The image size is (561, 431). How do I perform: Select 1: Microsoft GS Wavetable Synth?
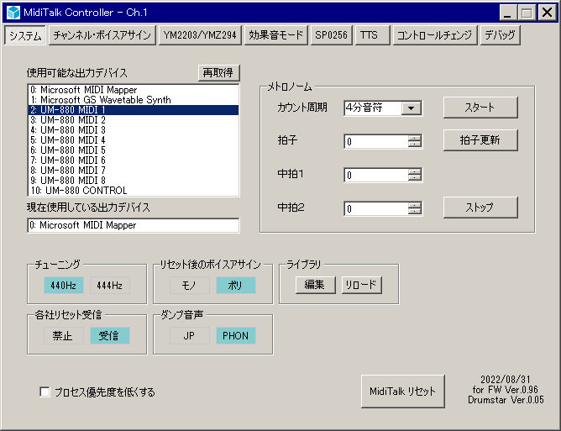(133, 100)
